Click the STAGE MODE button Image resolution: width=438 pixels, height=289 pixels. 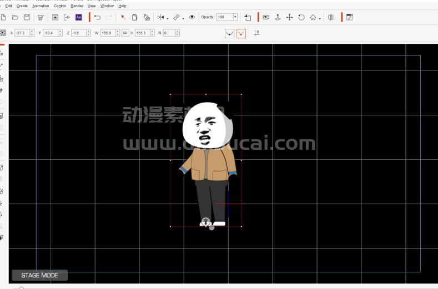[39, 275]
